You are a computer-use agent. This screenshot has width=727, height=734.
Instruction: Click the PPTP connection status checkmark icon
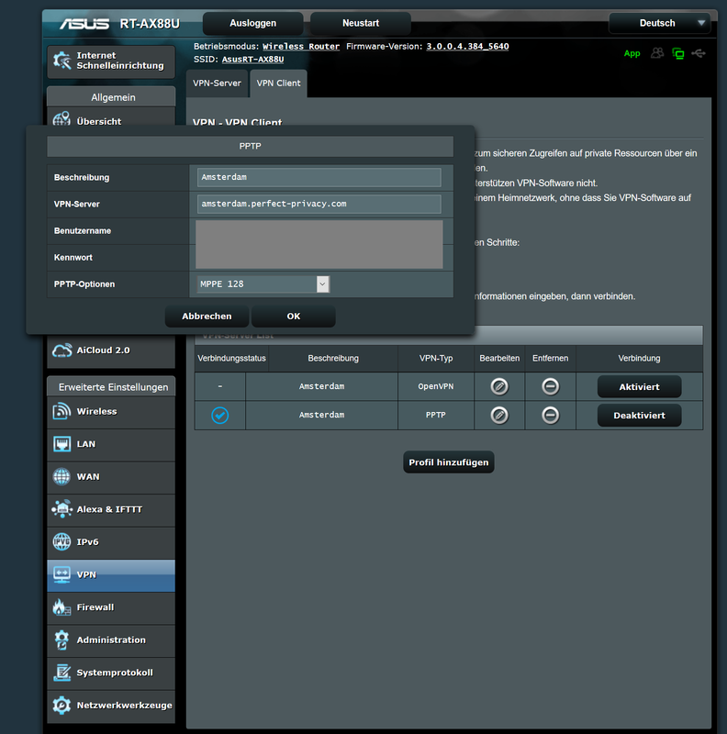point(219,416)
